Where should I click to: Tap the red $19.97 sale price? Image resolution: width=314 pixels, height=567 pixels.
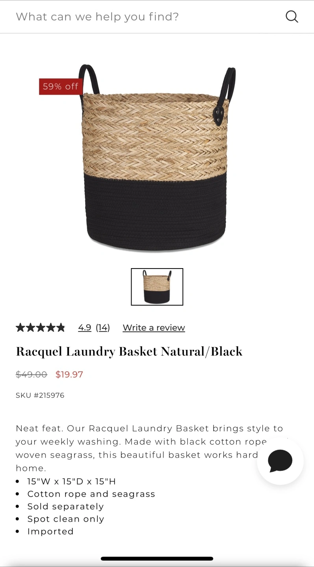tap(69, 374)
